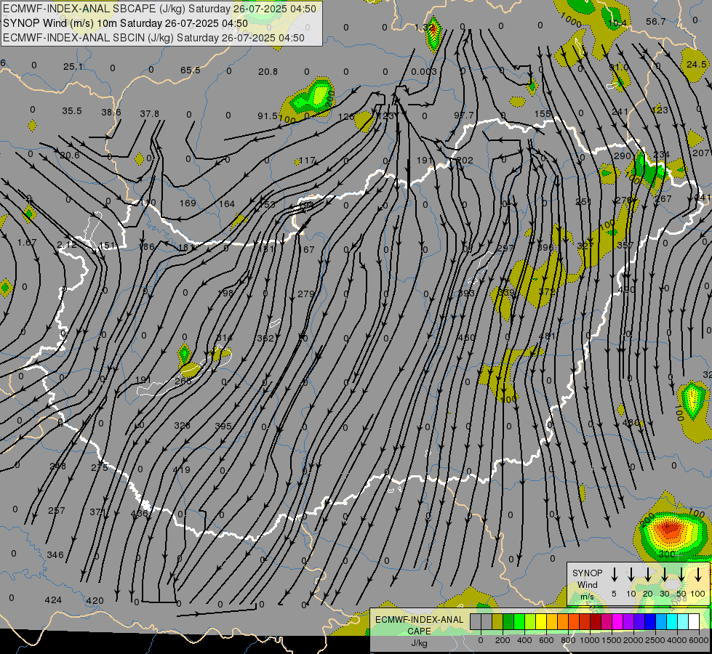712x654 pixels.
Task: Click the SBCAPE title line in header
Action: tap(159, 9)
